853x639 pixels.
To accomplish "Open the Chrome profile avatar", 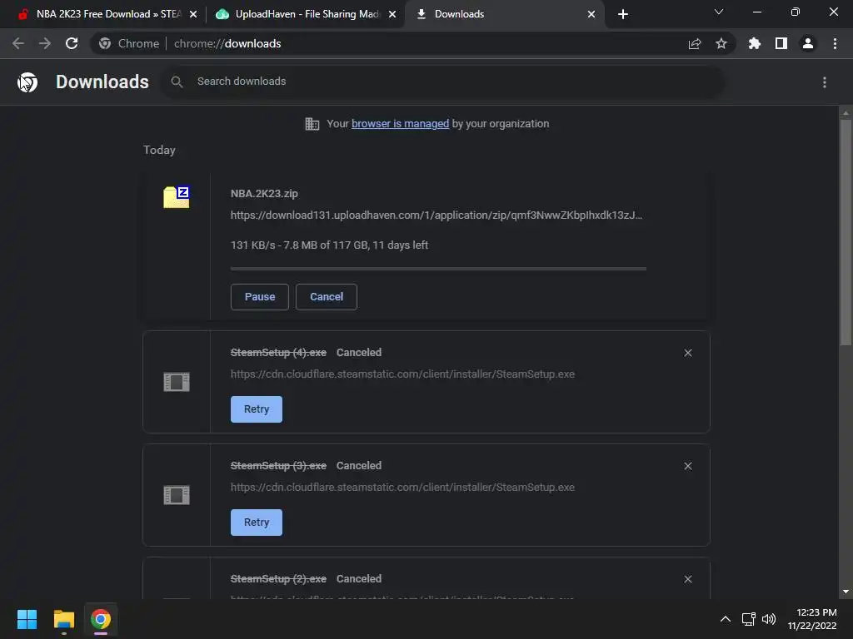I will click(x=808, y=43).
